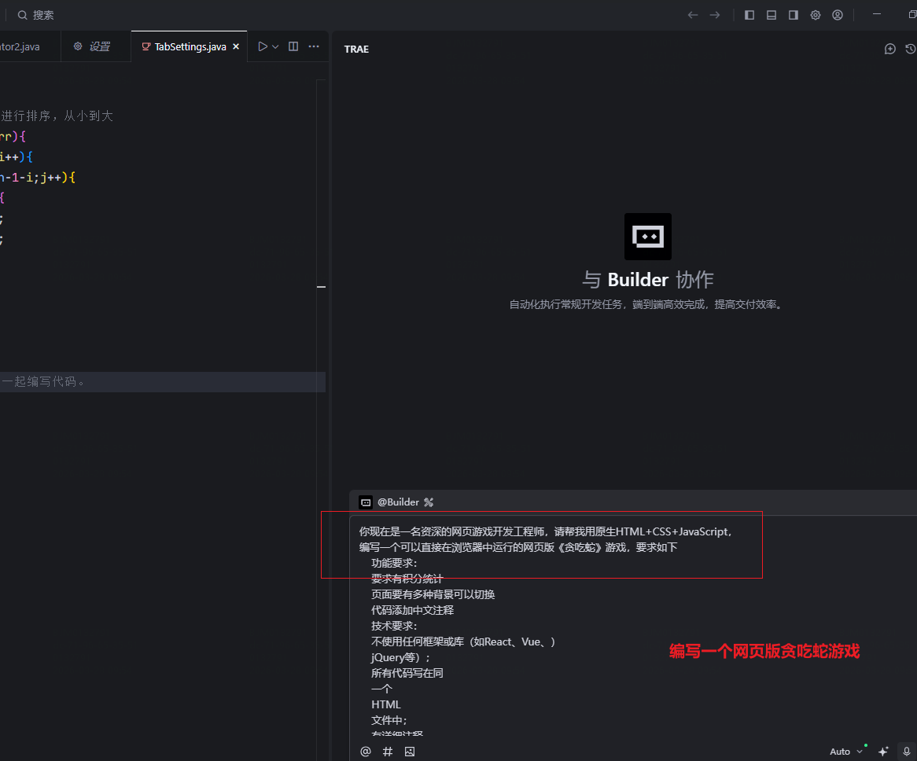Click the '进行排序，从小到大' comment line
This screenshot has height=761, width=917.
pyautogui.click(x=57, y=116)
